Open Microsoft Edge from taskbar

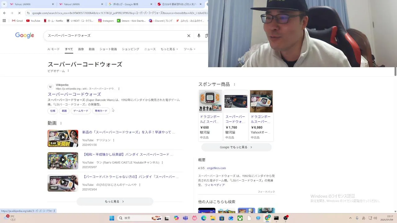pos(203,218)
